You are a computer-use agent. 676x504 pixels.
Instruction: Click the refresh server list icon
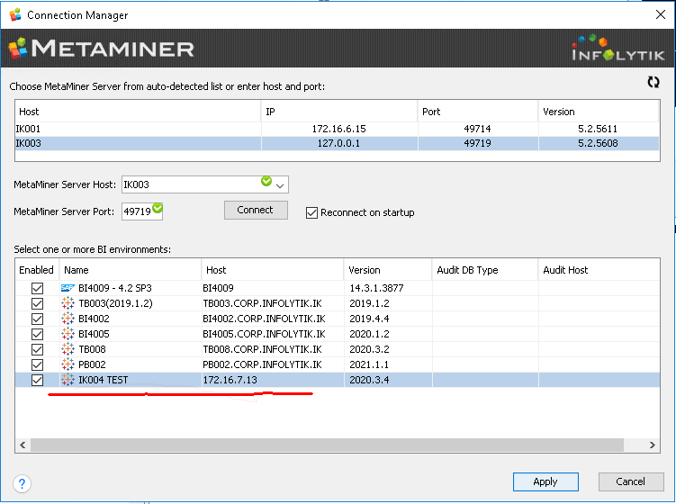point(653,82)
